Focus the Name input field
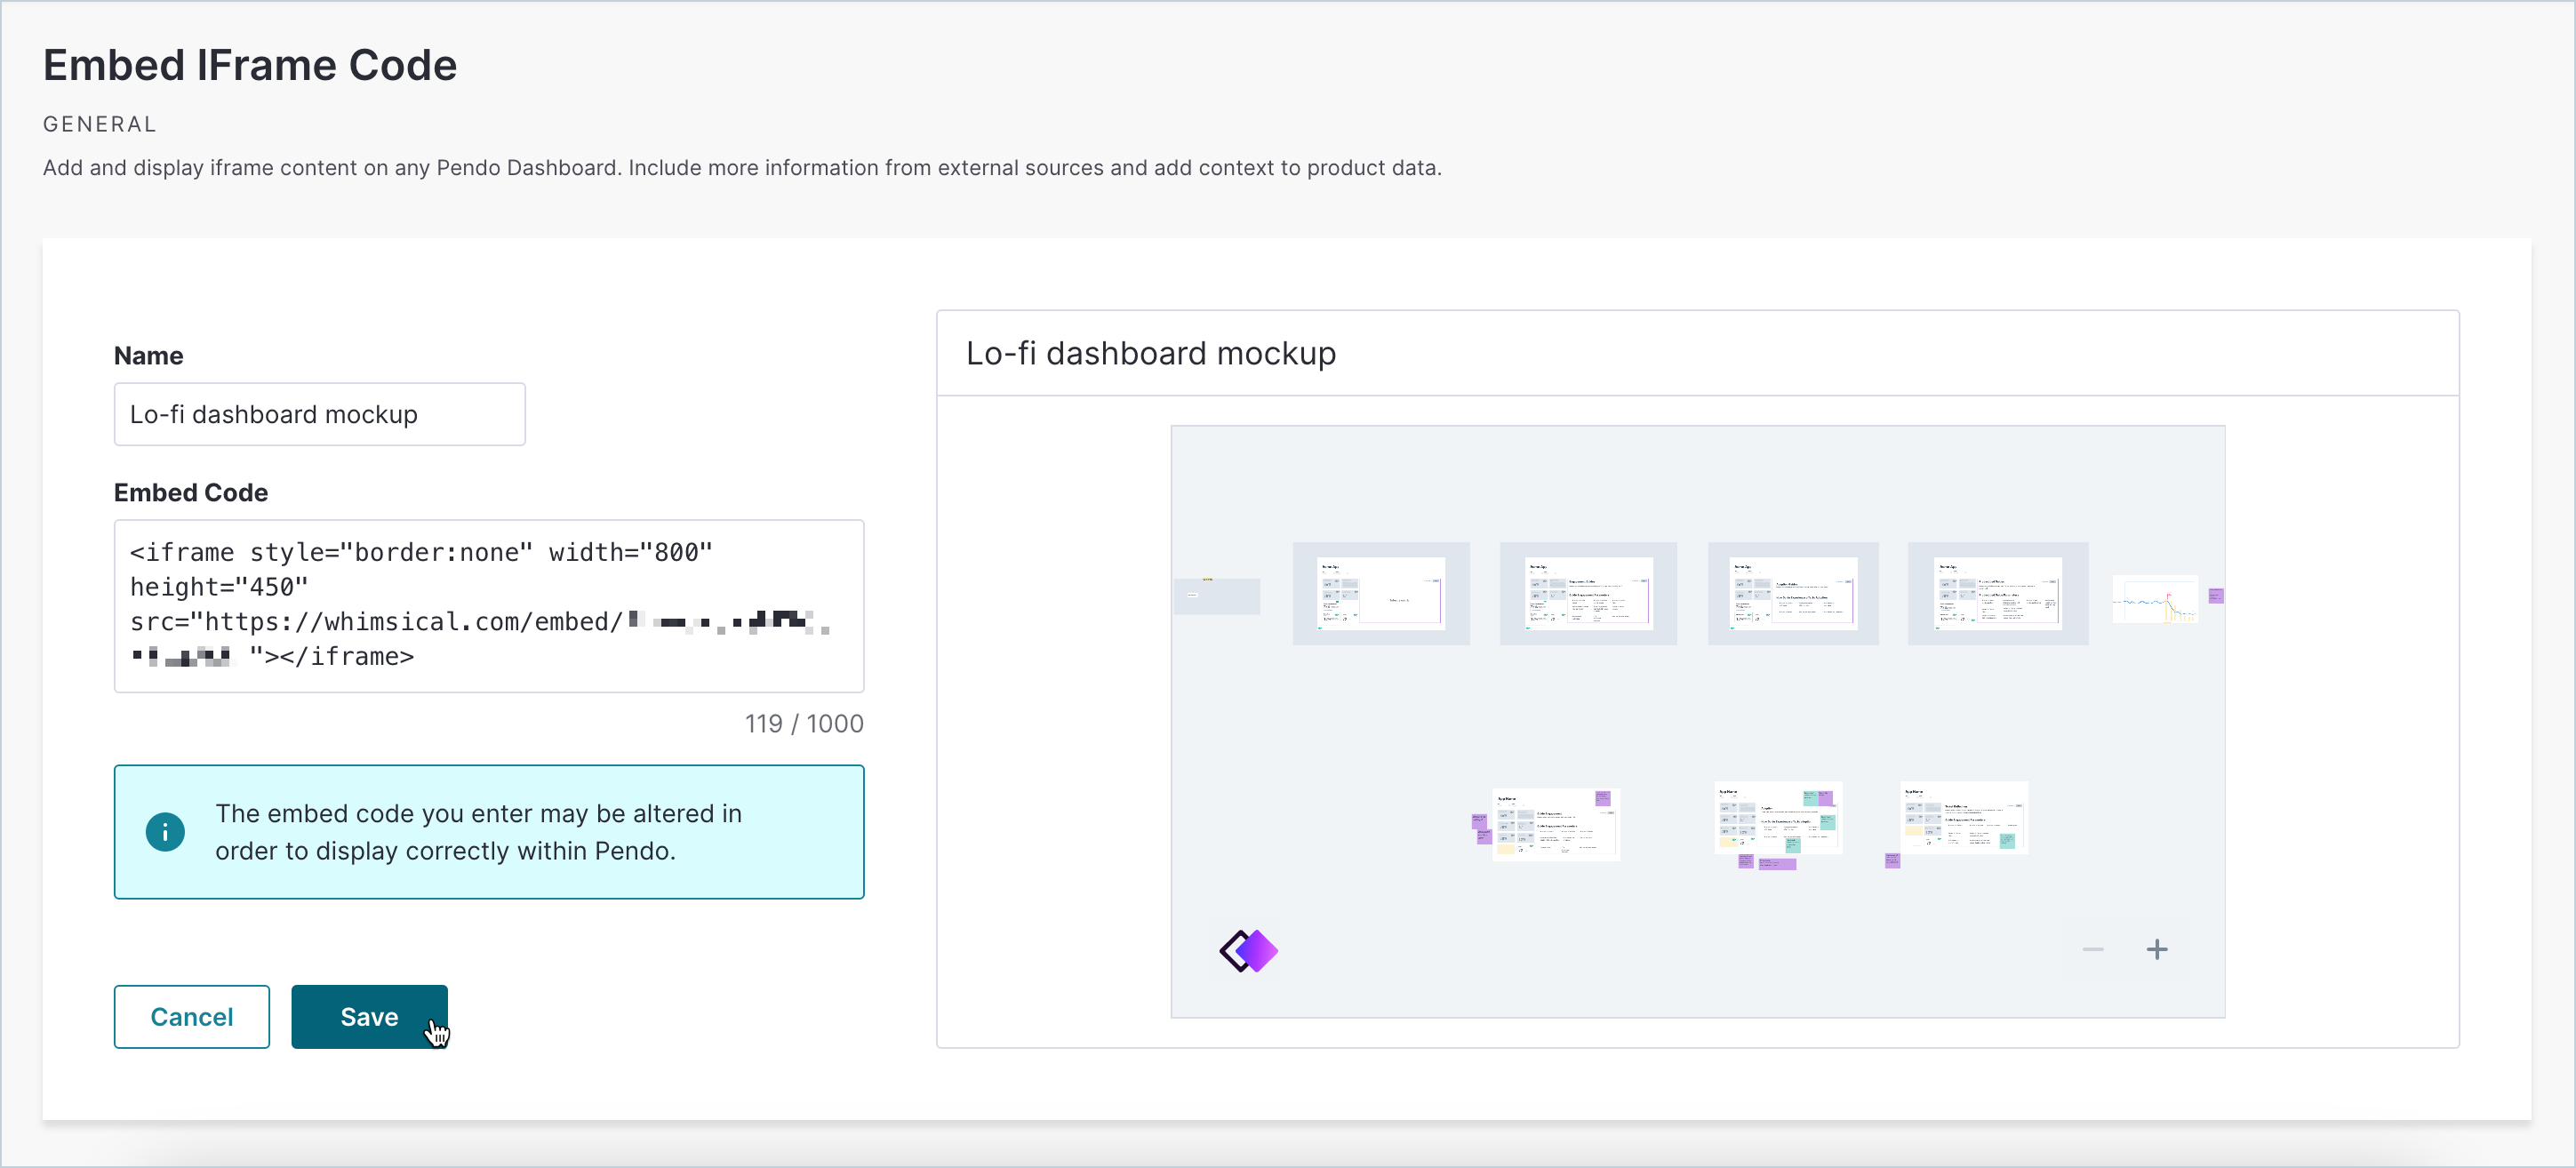The image size is (2576, 1168). tap(319, 414)
